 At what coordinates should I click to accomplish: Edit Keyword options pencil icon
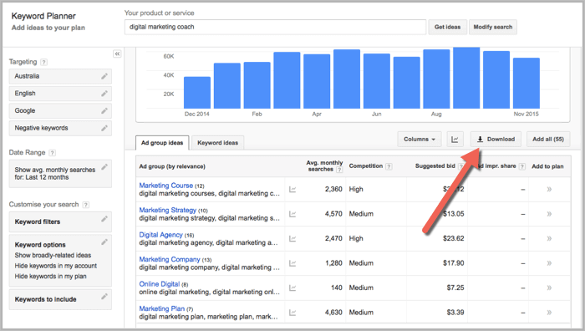click(104, 242)
